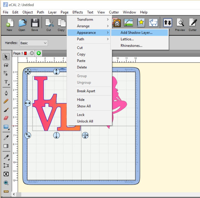This screenshot has width=200, height=198.
Task: Open the Layer menu
Action: (x=52, y=12)
